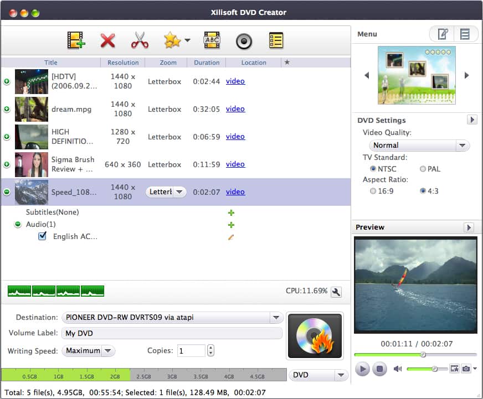Click the preview seek slider
The width and height of the screenshot is (483, 399).
click(424, 355)
